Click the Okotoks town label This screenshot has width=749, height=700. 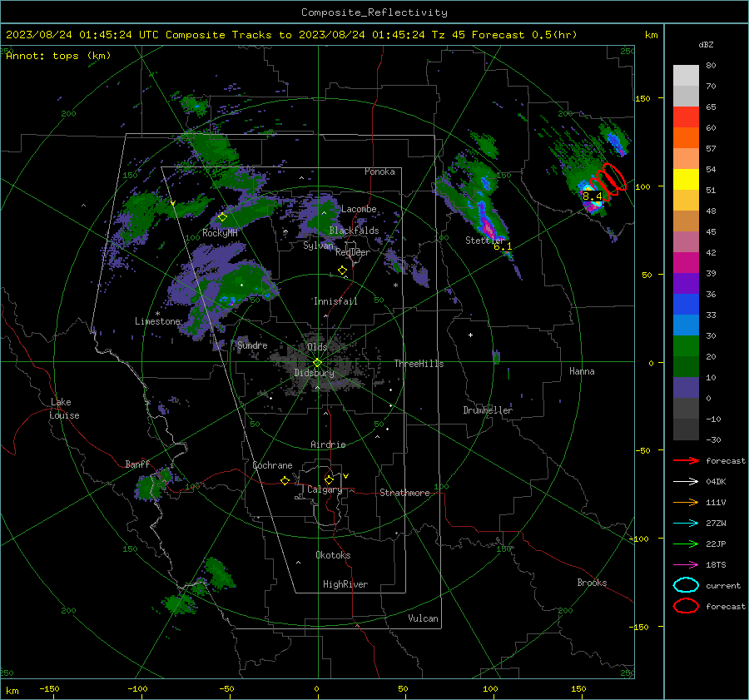pos(333,555)
